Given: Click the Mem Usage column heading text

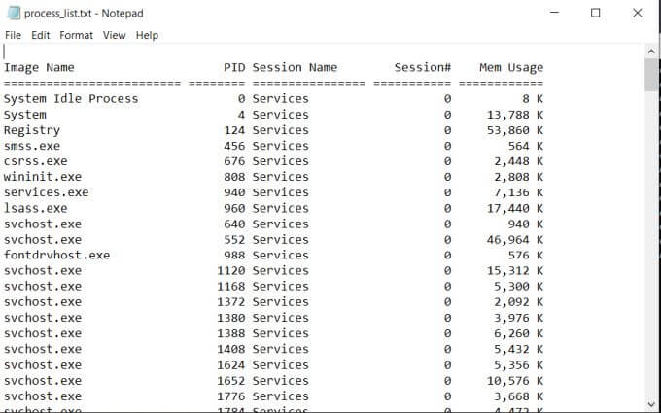Looking at the screenshot, I should click(x=511, y=68).
